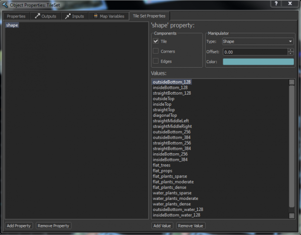The height and width of the screenshot is (235, 301).
Task: Select the straightTop value
Action: point(164,110)
